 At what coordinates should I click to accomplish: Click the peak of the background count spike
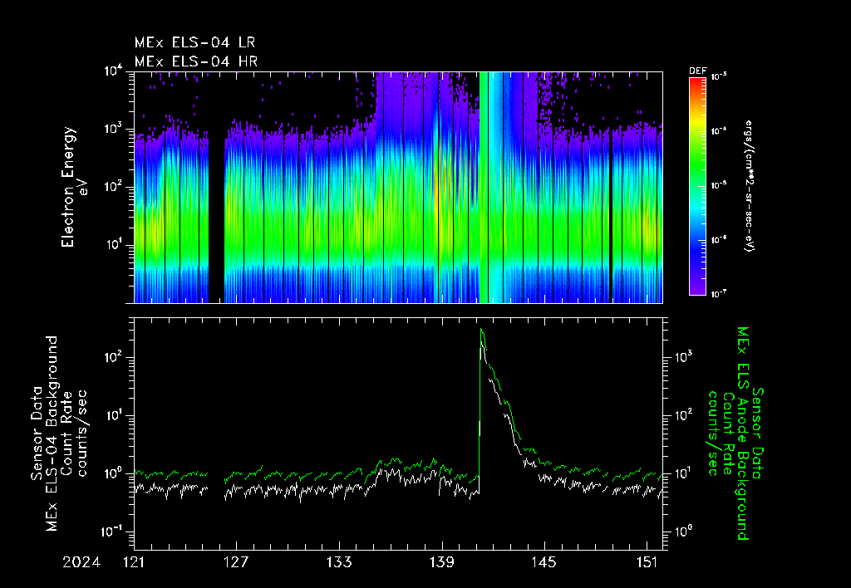point(481,331)
